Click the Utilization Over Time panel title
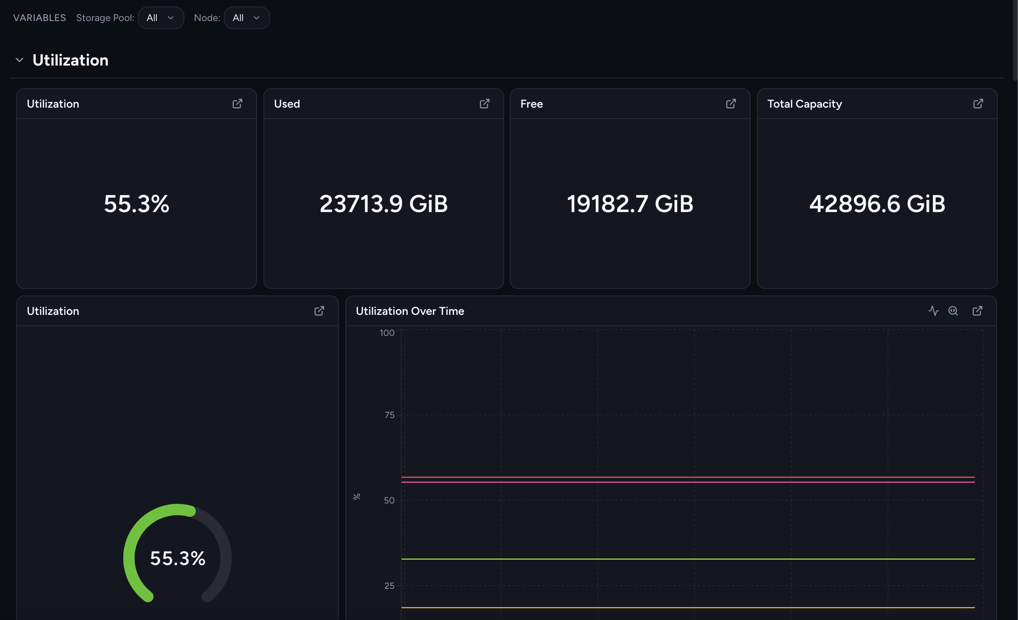Image resolution: width=1018 pixels, height=620 pixels. 410,311
